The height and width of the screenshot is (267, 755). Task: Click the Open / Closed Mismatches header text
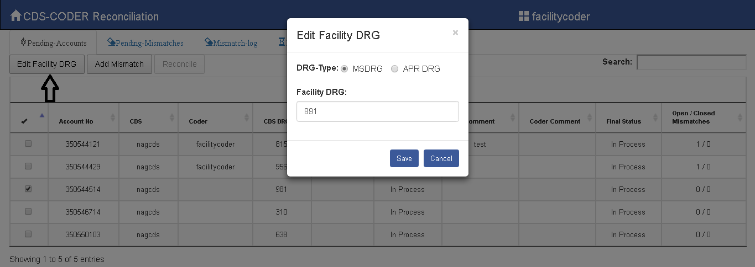[x=694, y=118]
